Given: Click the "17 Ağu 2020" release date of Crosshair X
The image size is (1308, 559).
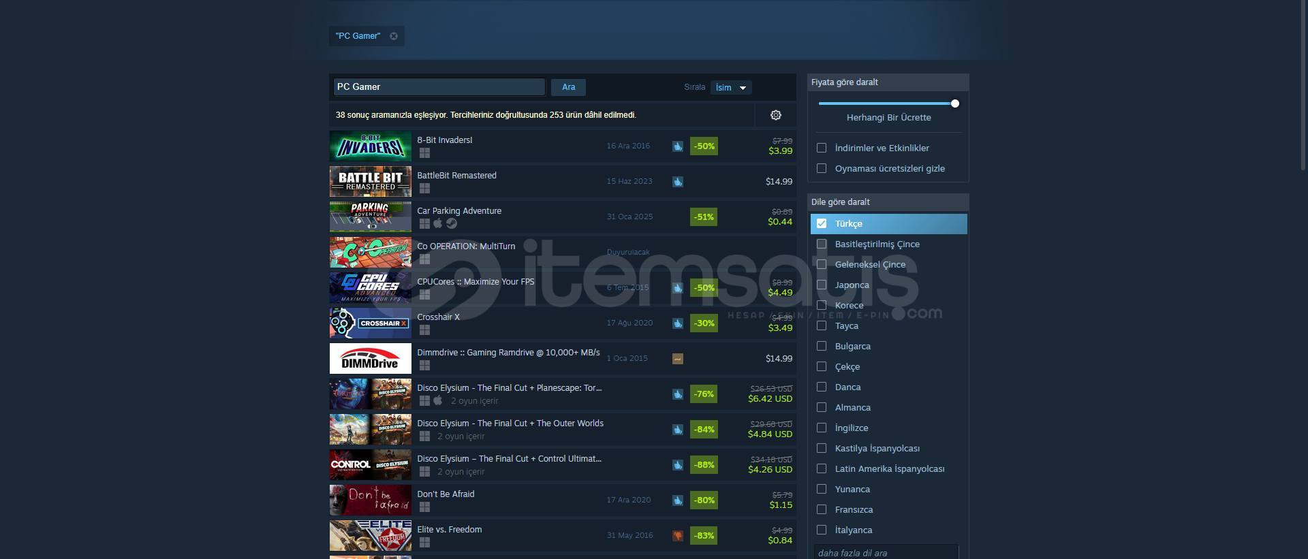Looking at the screenshot, I should 629,323.
